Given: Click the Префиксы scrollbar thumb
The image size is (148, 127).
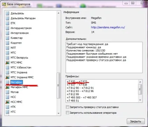Looking at the screenshot, I should (140, 89).
